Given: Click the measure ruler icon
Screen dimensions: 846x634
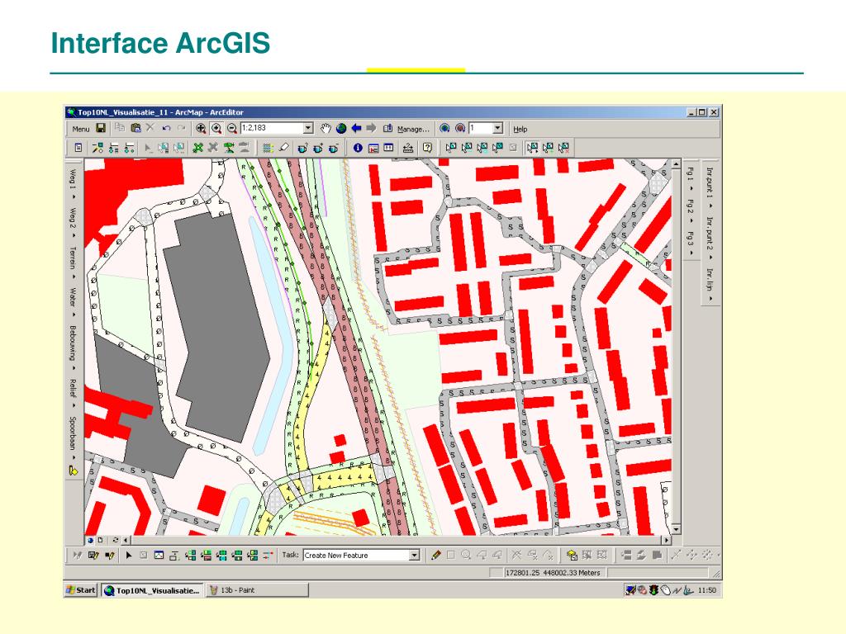Looking at the screenshot, I should [408, 147].
